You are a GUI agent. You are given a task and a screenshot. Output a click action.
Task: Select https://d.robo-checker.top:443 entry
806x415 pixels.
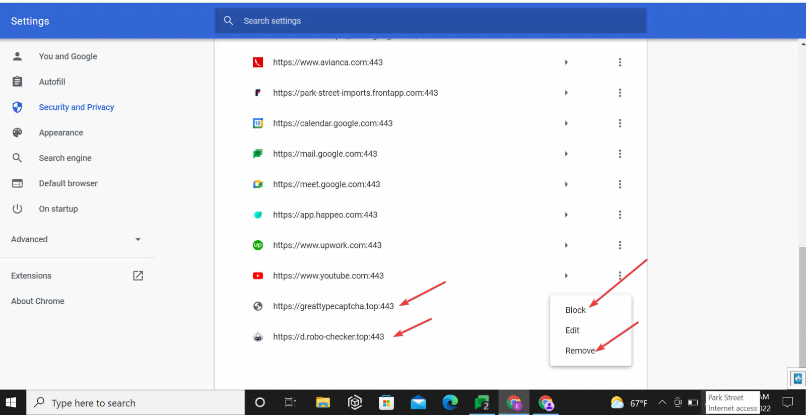328,337
